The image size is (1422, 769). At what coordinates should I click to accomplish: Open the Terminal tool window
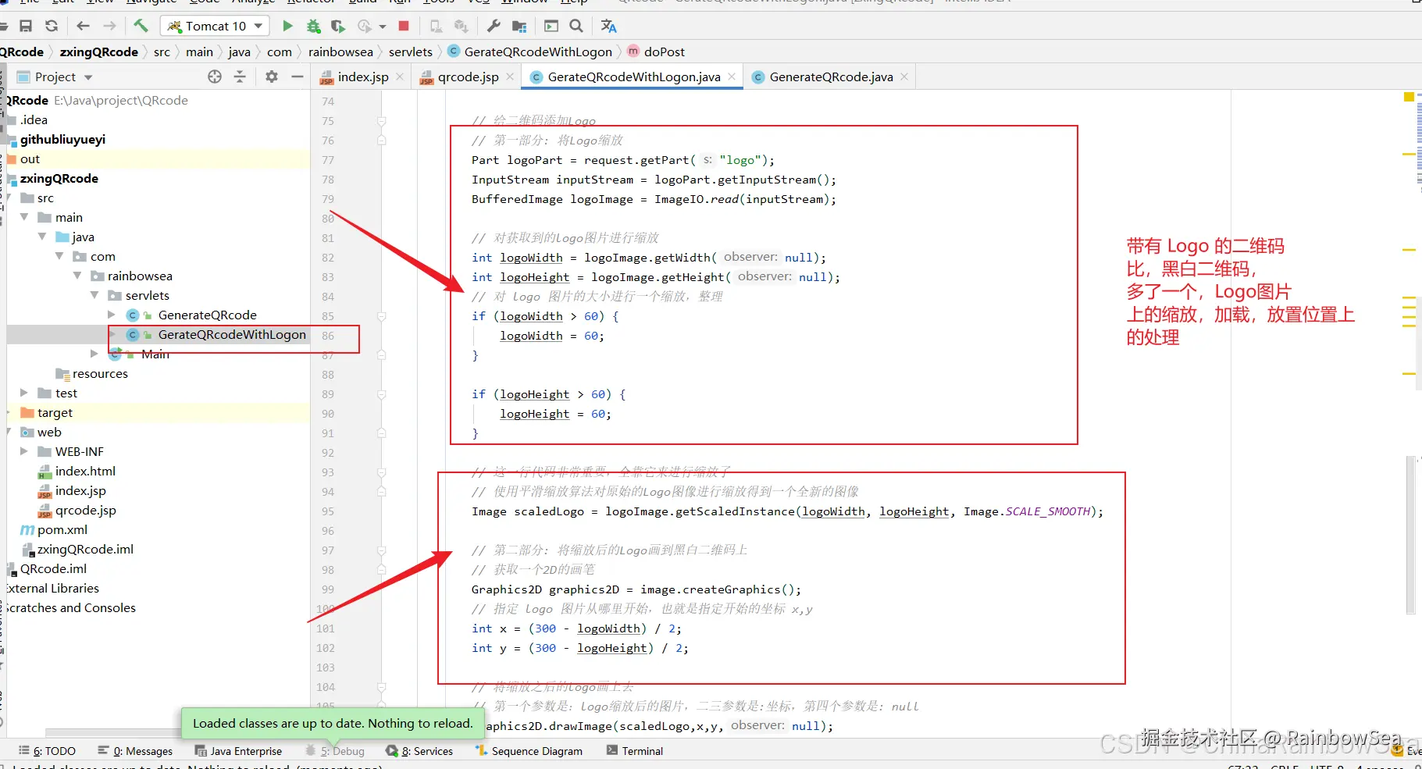635,751
